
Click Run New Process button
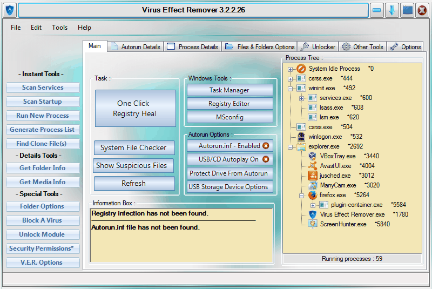(43, 116)
